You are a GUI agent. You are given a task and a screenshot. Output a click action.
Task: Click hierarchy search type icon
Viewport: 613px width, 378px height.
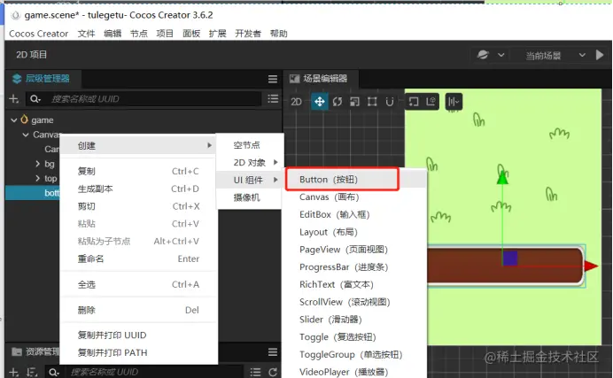pos(35,99)
